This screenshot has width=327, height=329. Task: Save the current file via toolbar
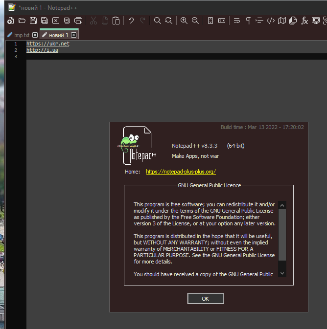[33, 21]
